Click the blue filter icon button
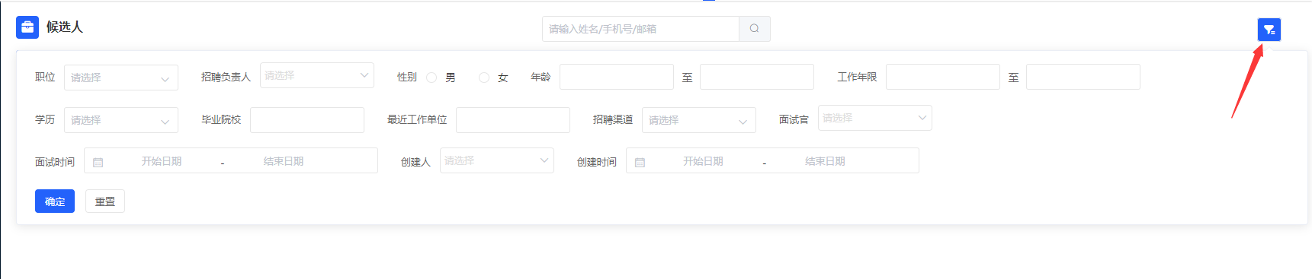The height and width of the screenshot is (279, 1312). pyautogui.click(x=1269, y=30)
